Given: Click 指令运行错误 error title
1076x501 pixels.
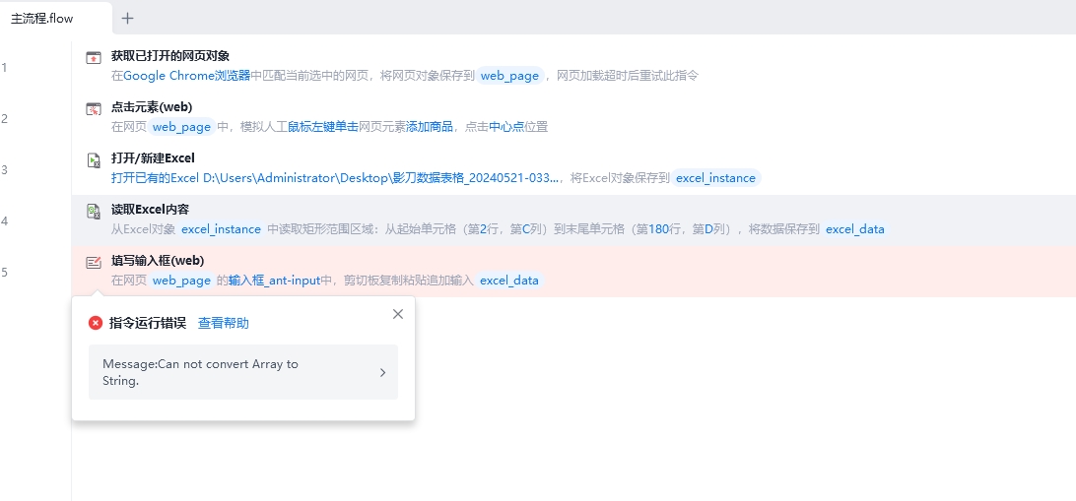Looking at the screenshot, I should [x=148, y=323].
